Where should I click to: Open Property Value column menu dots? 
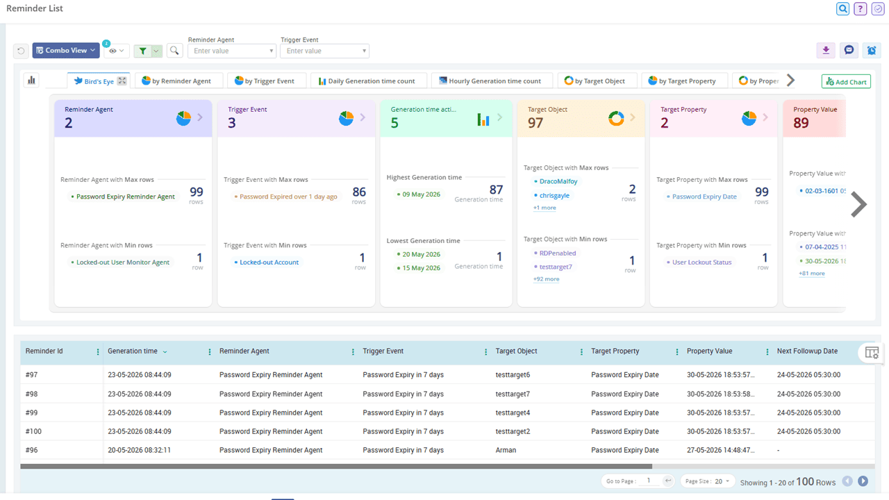point(767,352)
